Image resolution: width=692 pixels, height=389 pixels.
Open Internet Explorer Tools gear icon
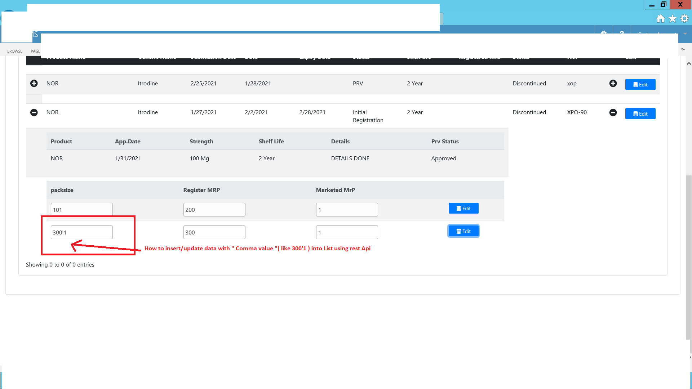point(684,18)
